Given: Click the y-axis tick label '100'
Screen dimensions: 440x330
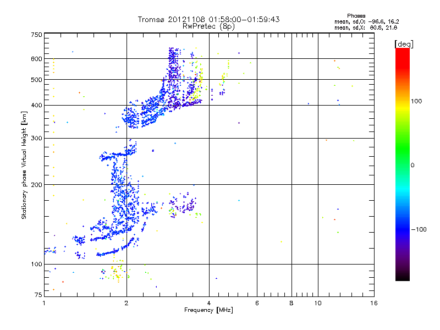Looking at the screenshot, I should (x=36, y=264).
